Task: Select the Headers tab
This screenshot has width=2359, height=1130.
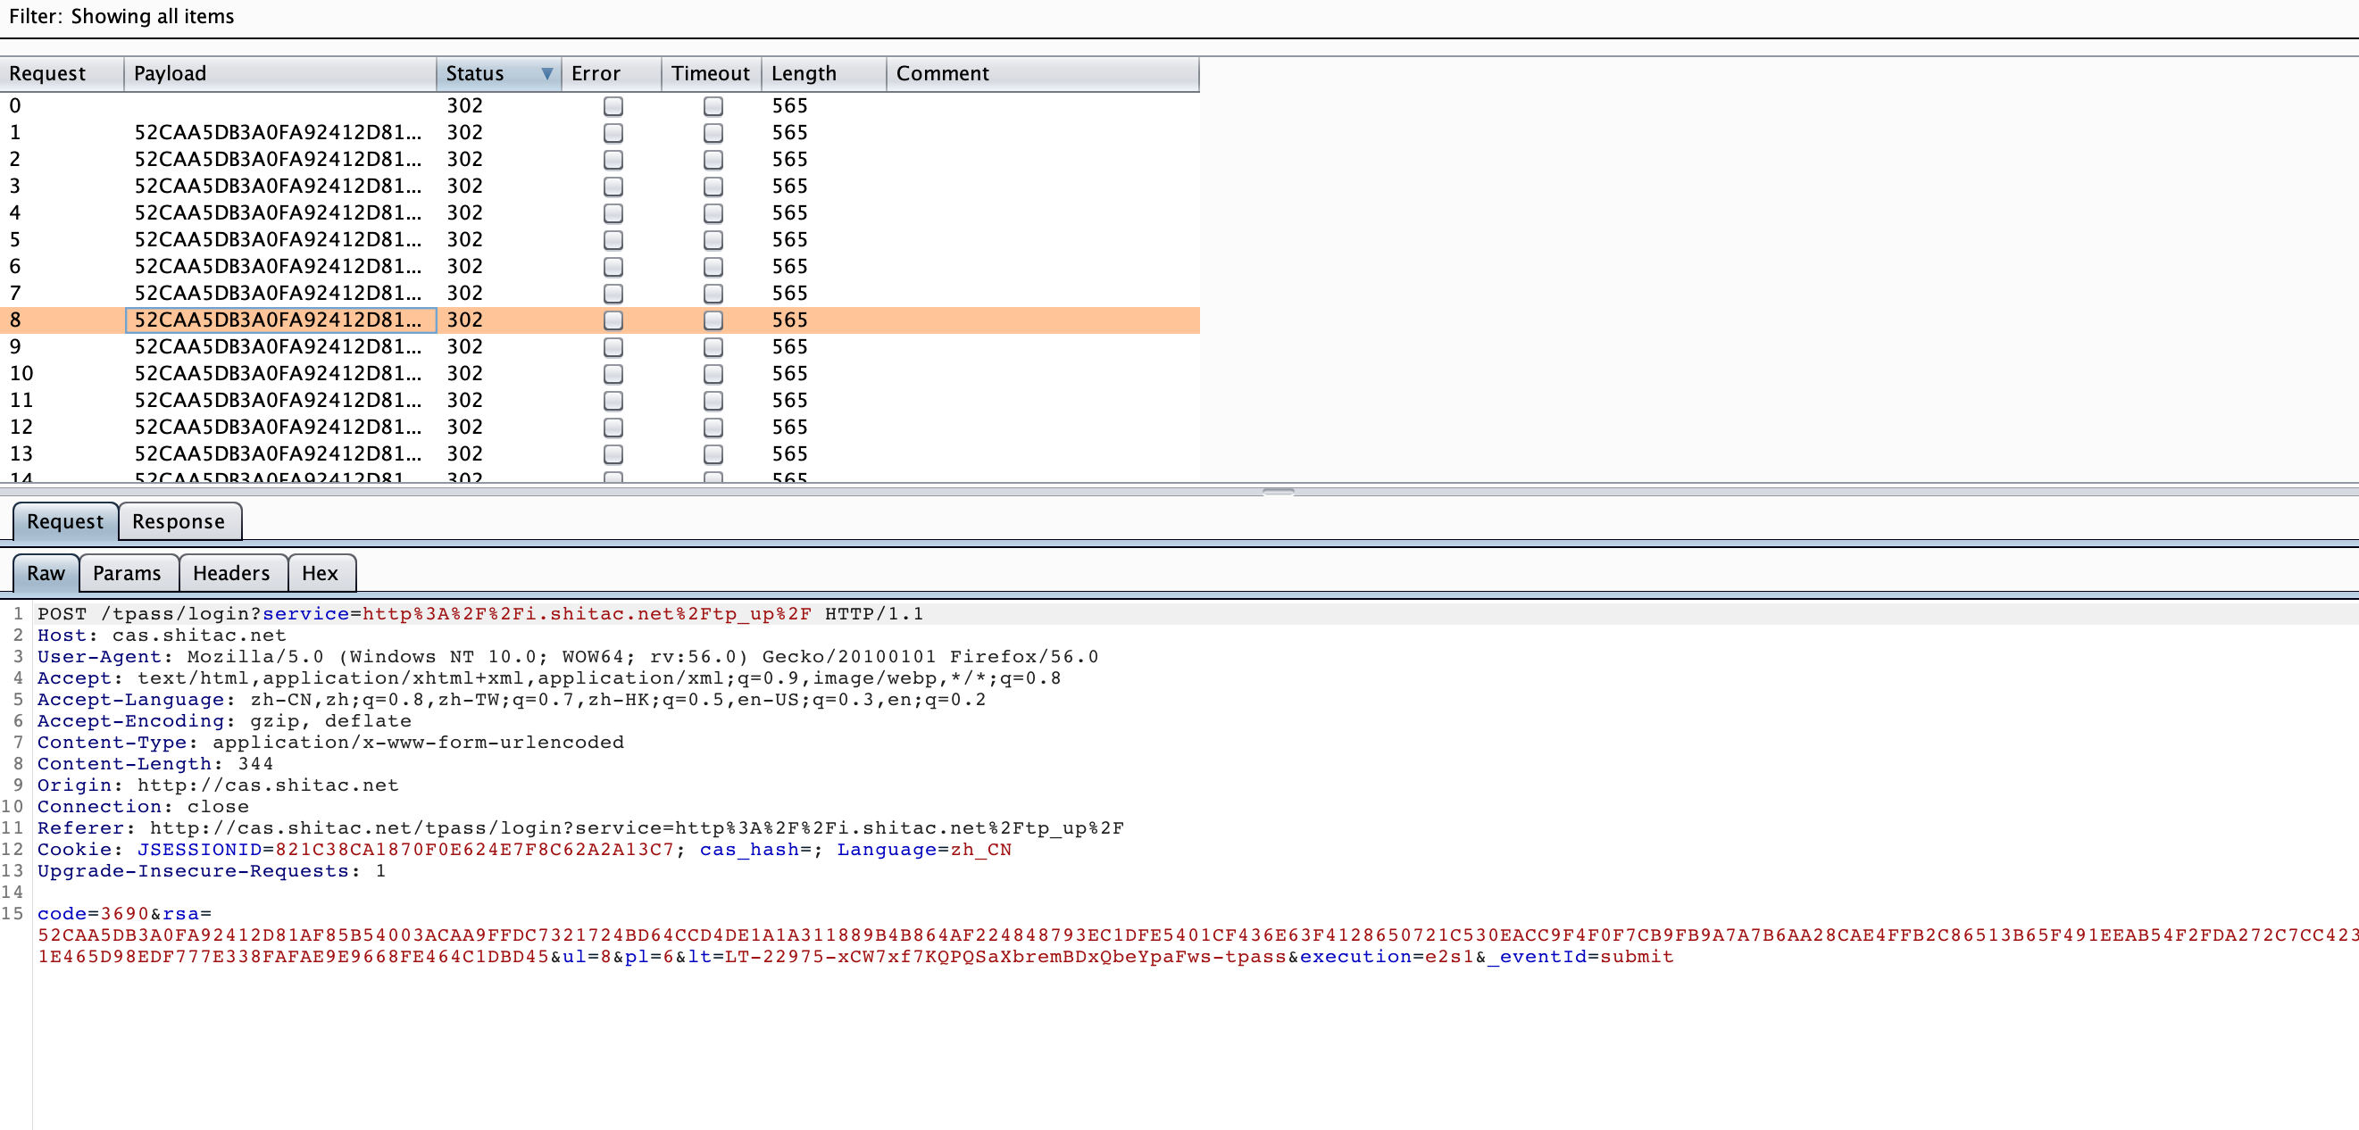Action: tap(230, 573)
